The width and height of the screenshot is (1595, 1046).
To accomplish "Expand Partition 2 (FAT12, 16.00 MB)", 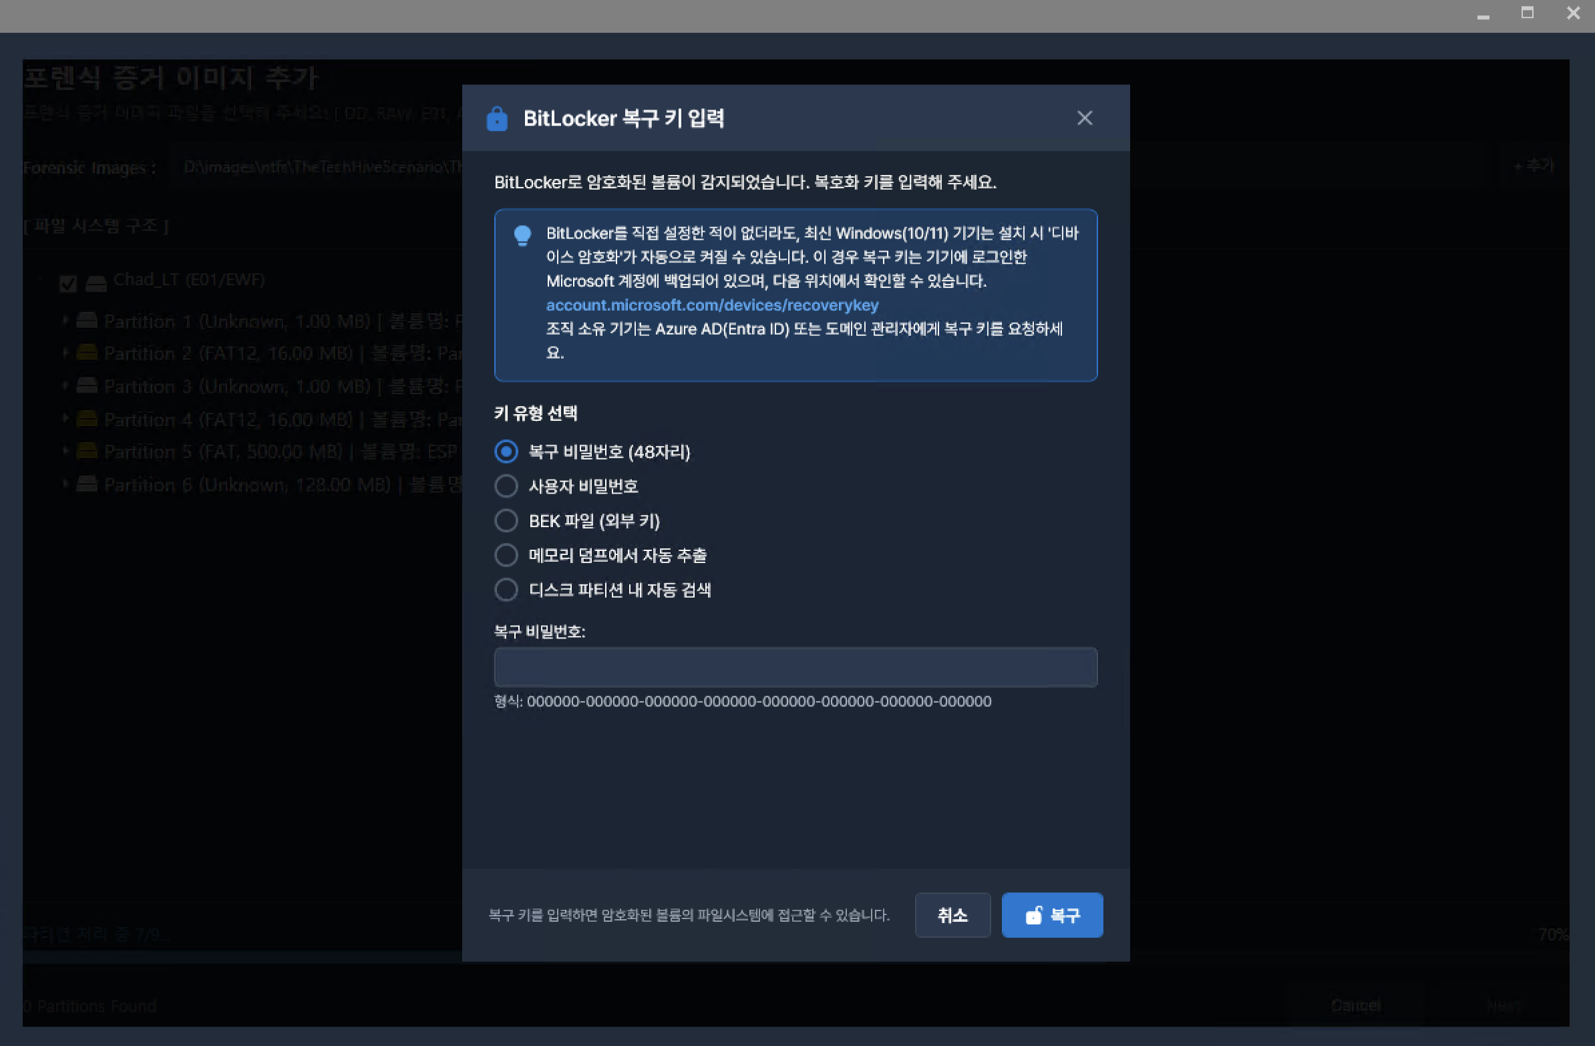I will [65, 353].
